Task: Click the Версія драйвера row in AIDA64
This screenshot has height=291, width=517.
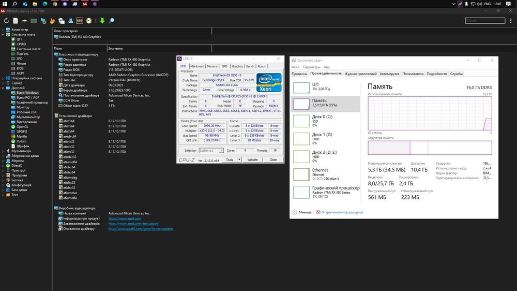Action: tap(132, 90)
